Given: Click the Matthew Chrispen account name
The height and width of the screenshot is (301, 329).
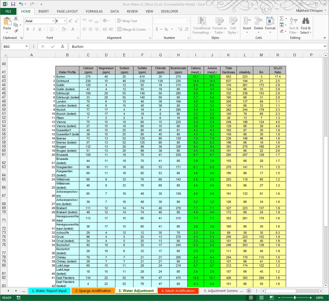Looking at the screenshot, I should [310, 11].
